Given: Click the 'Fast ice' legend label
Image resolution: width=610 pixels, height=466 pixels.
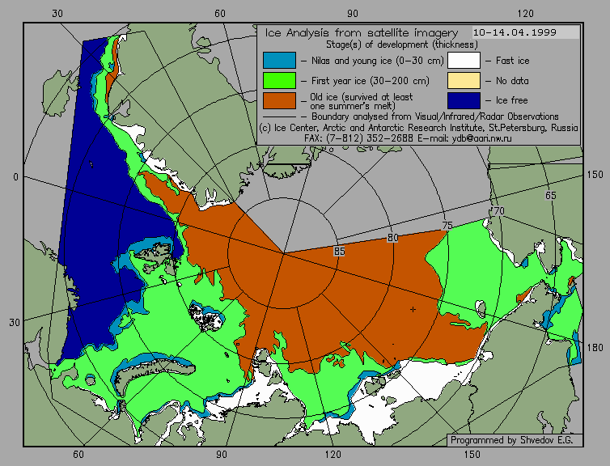Looking at the screenshot, I should click(x=512, y=61).
